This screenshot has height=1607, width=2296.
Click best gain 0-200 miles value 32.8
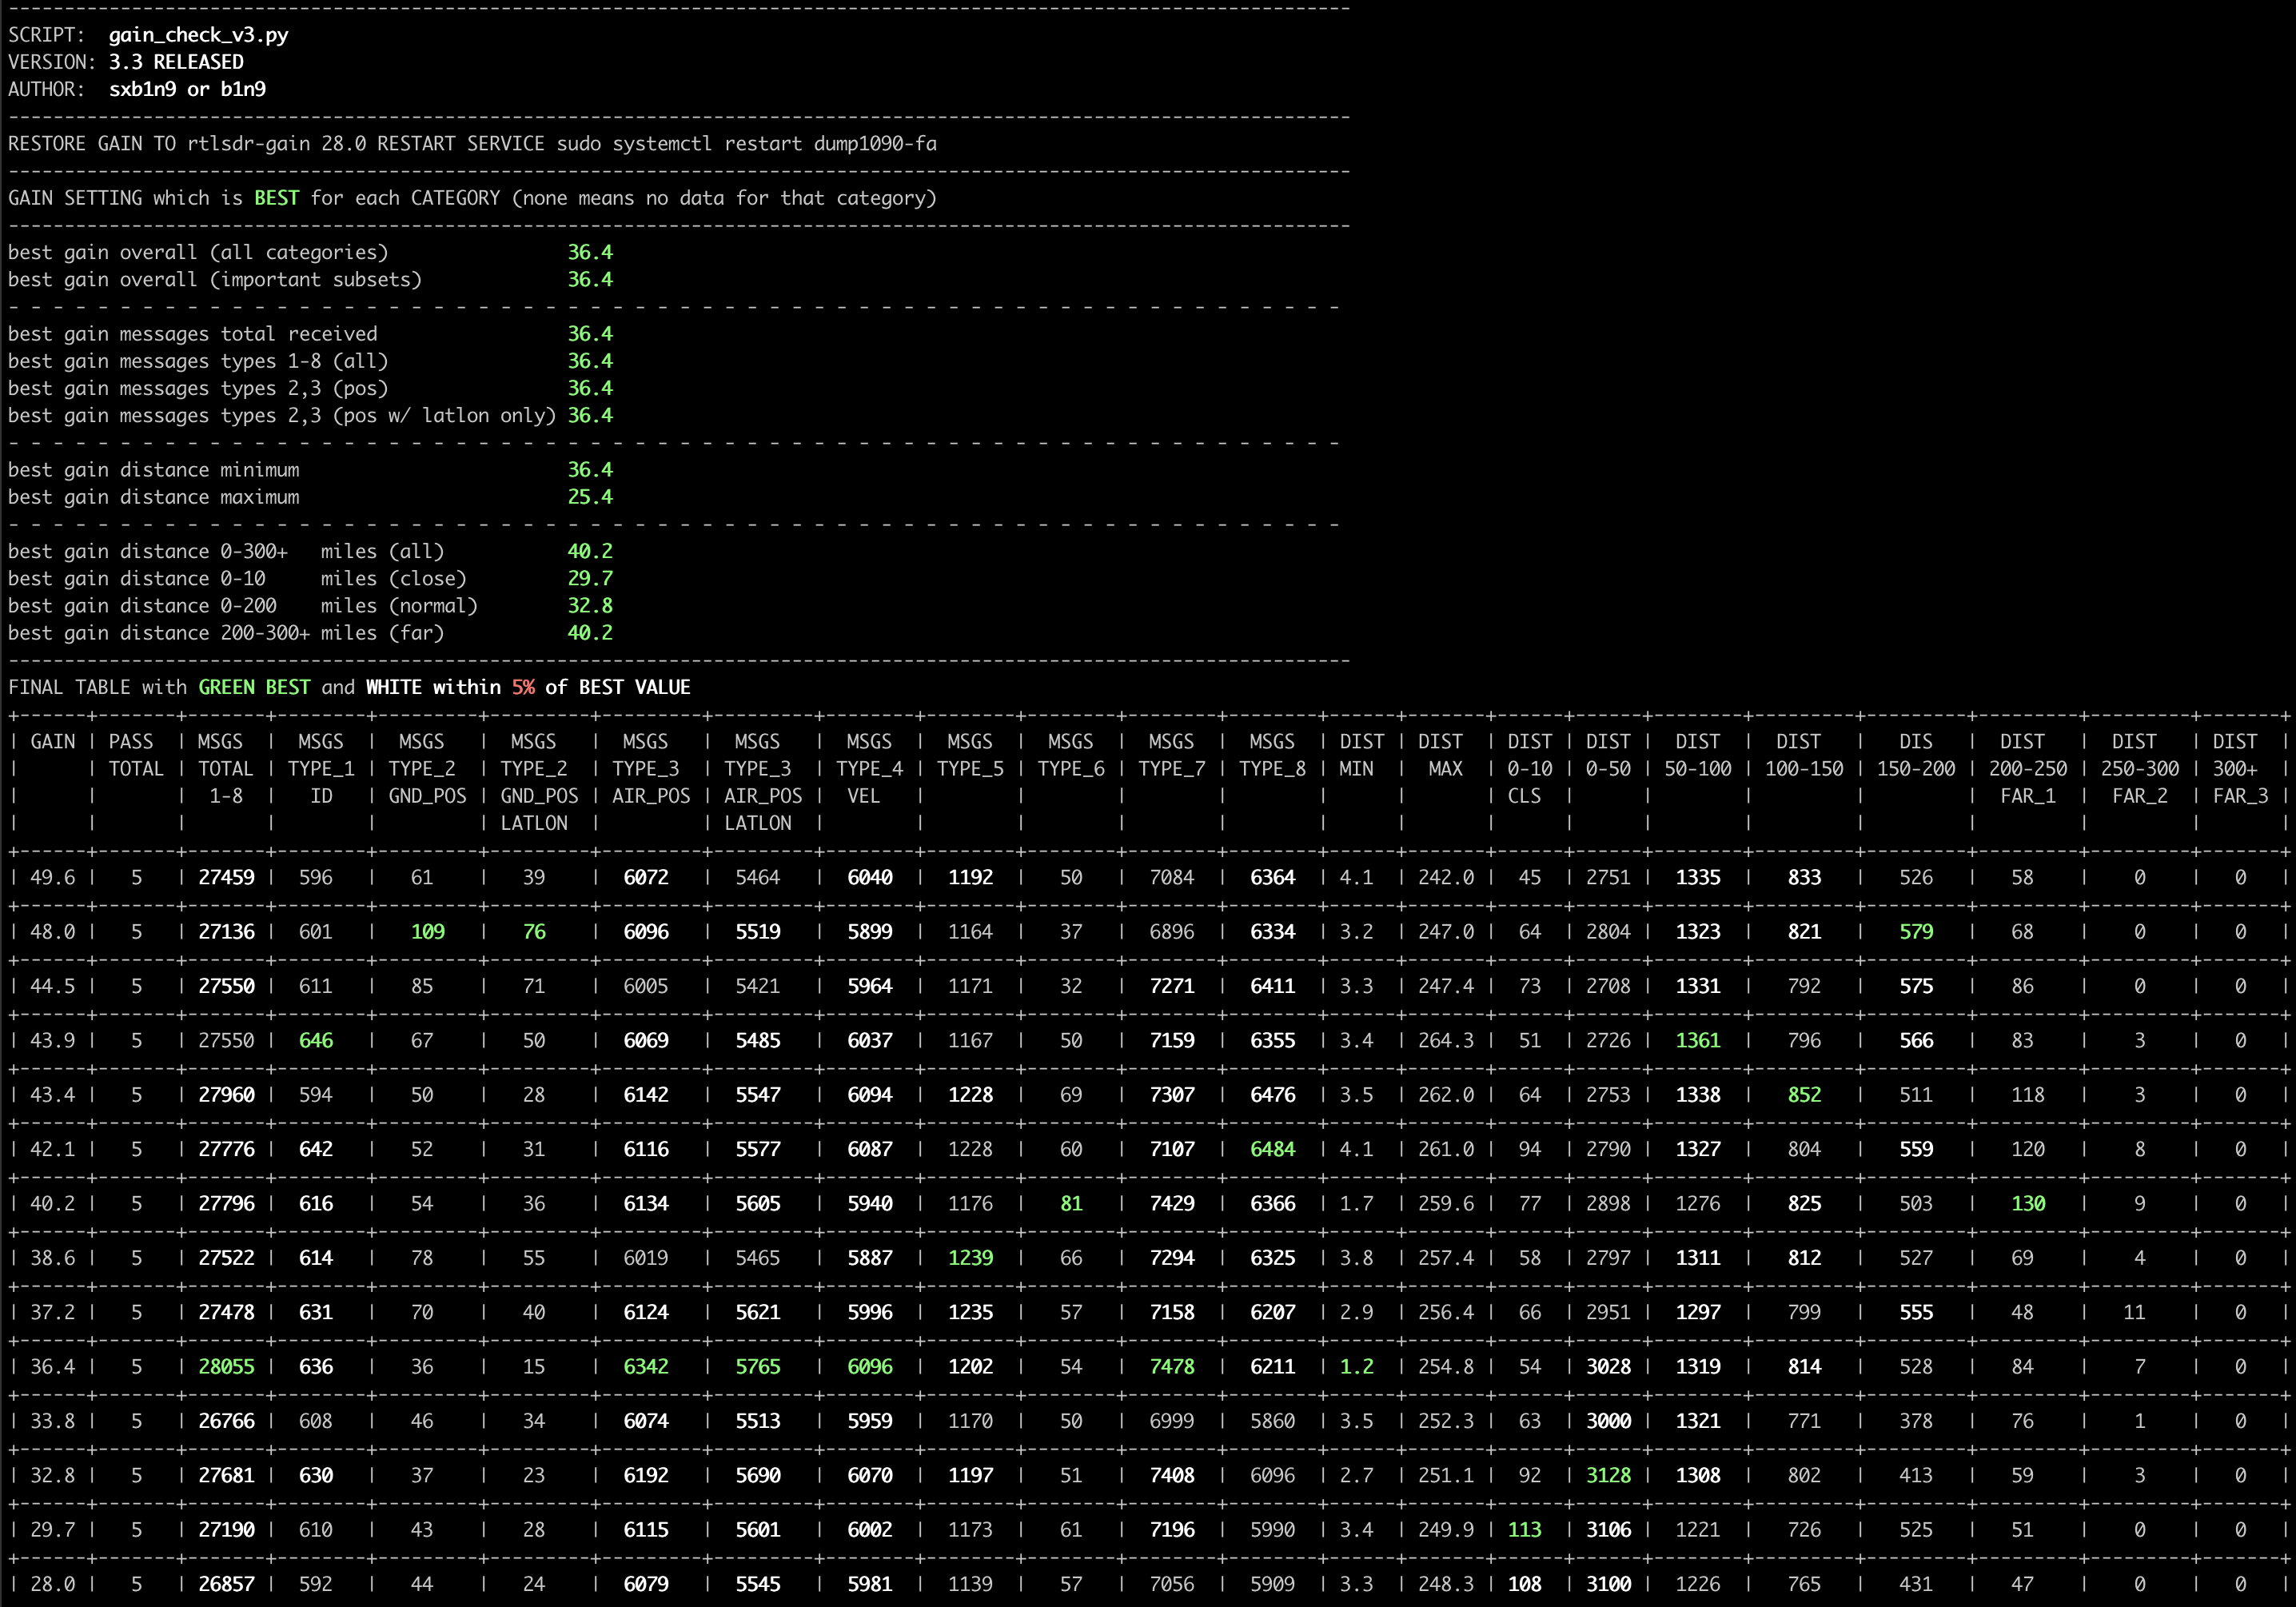coord(590,606)
